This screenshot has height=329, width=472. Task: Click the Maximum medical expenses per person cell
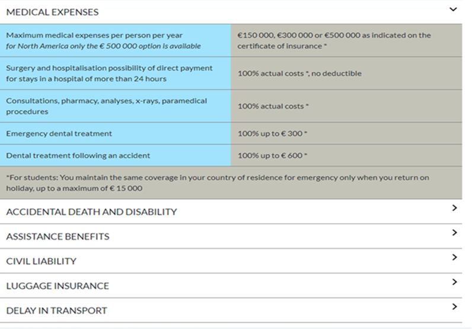103,41
